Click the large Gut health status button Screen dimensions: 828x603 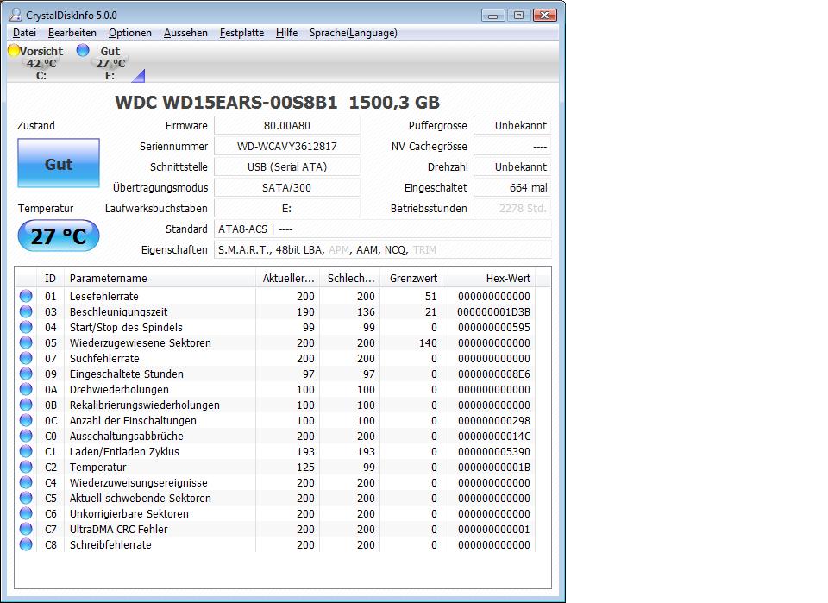(59, 163)
